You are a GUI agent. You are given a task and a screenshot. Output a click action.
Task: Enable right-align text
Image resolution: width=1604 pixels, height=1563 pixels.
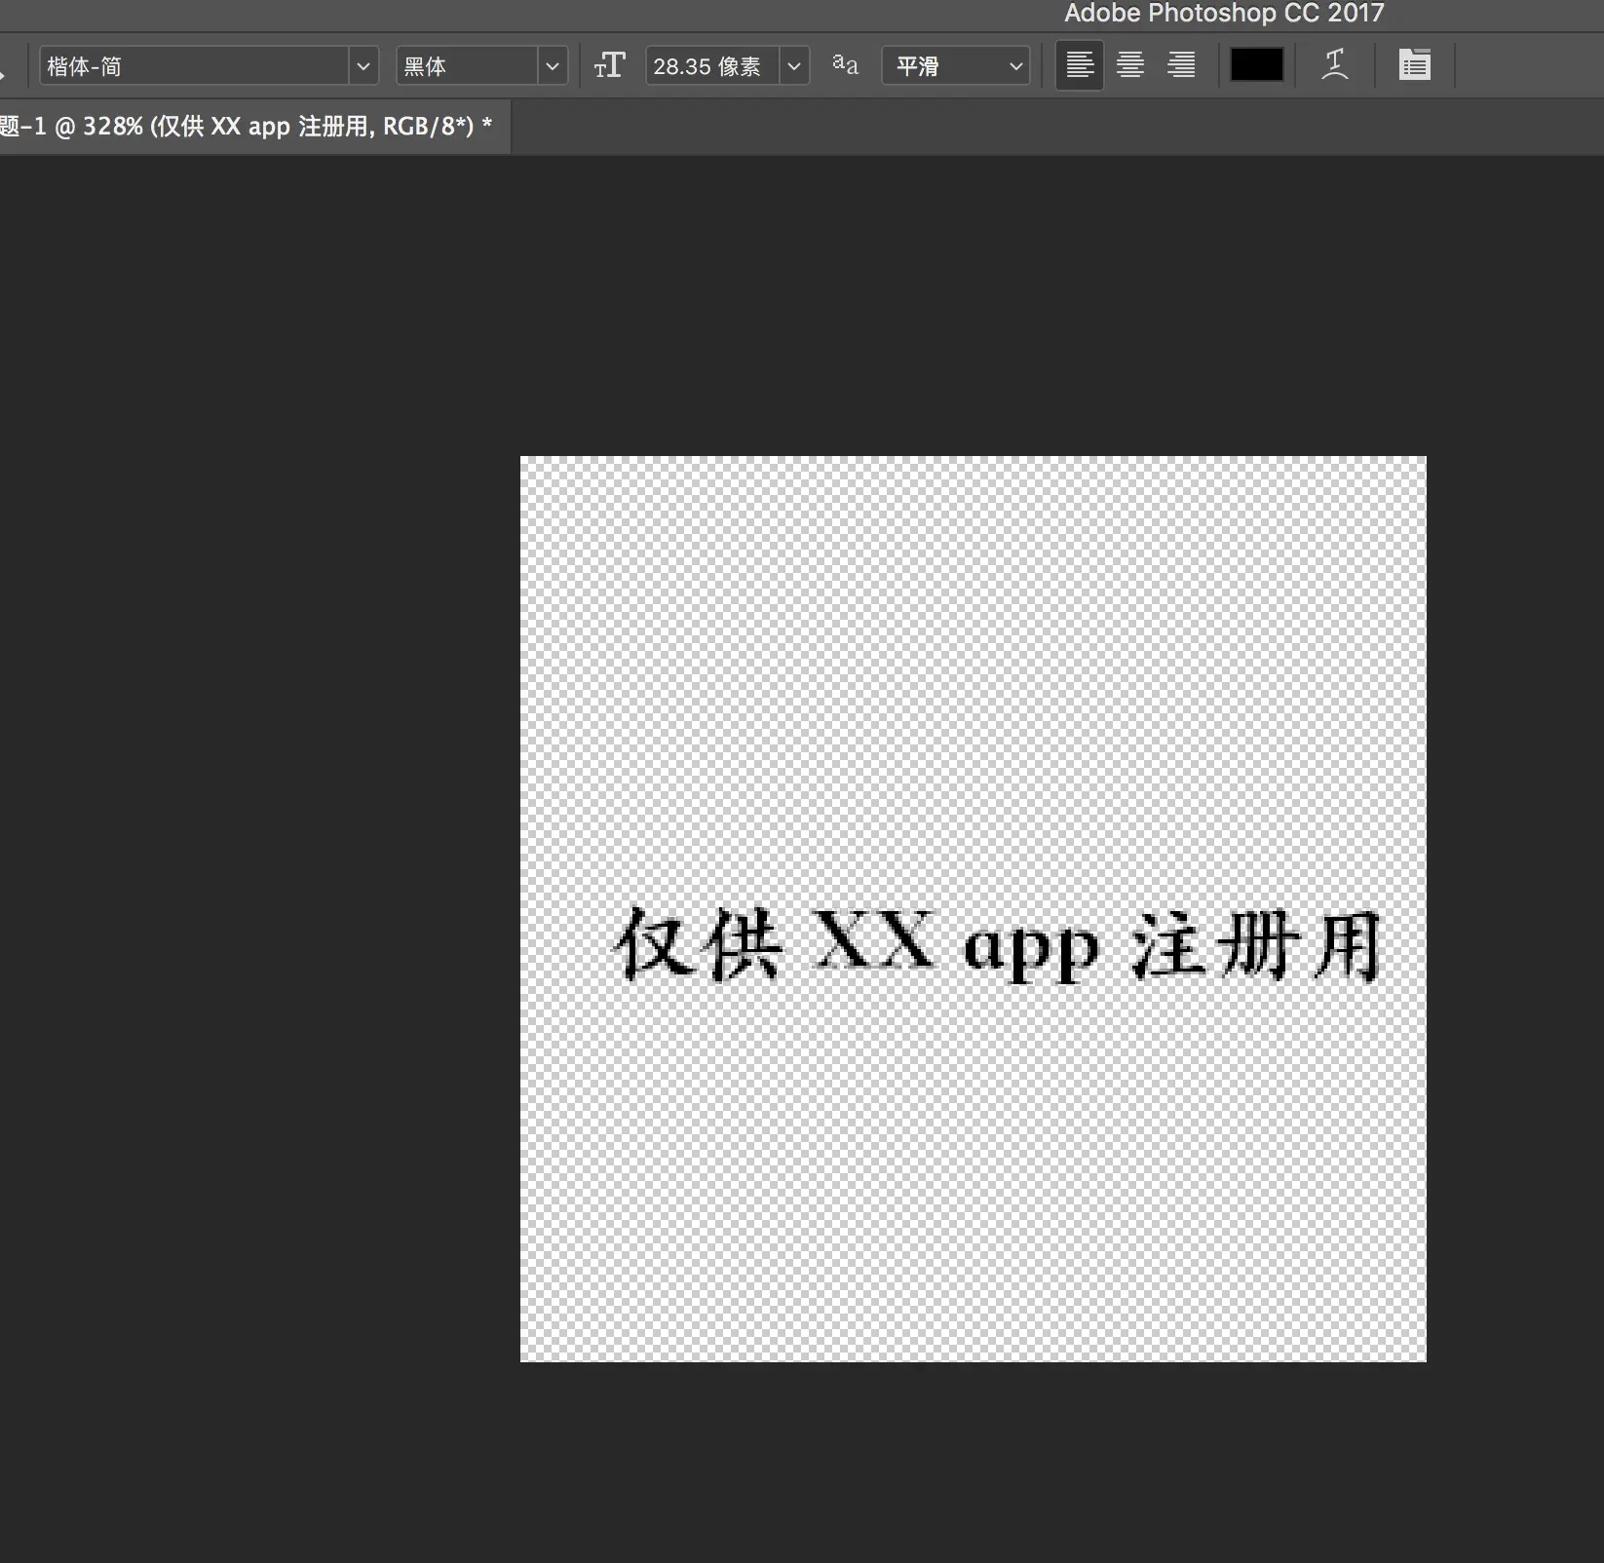coord(1181,65)
